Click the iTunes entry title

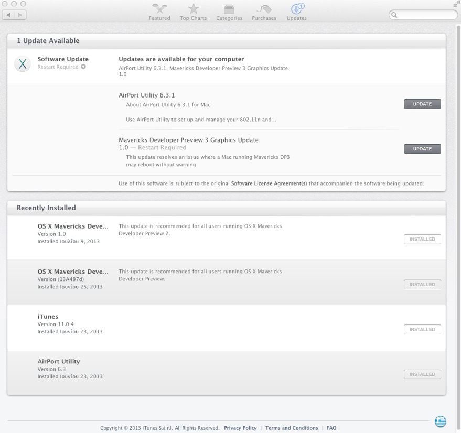48,317
